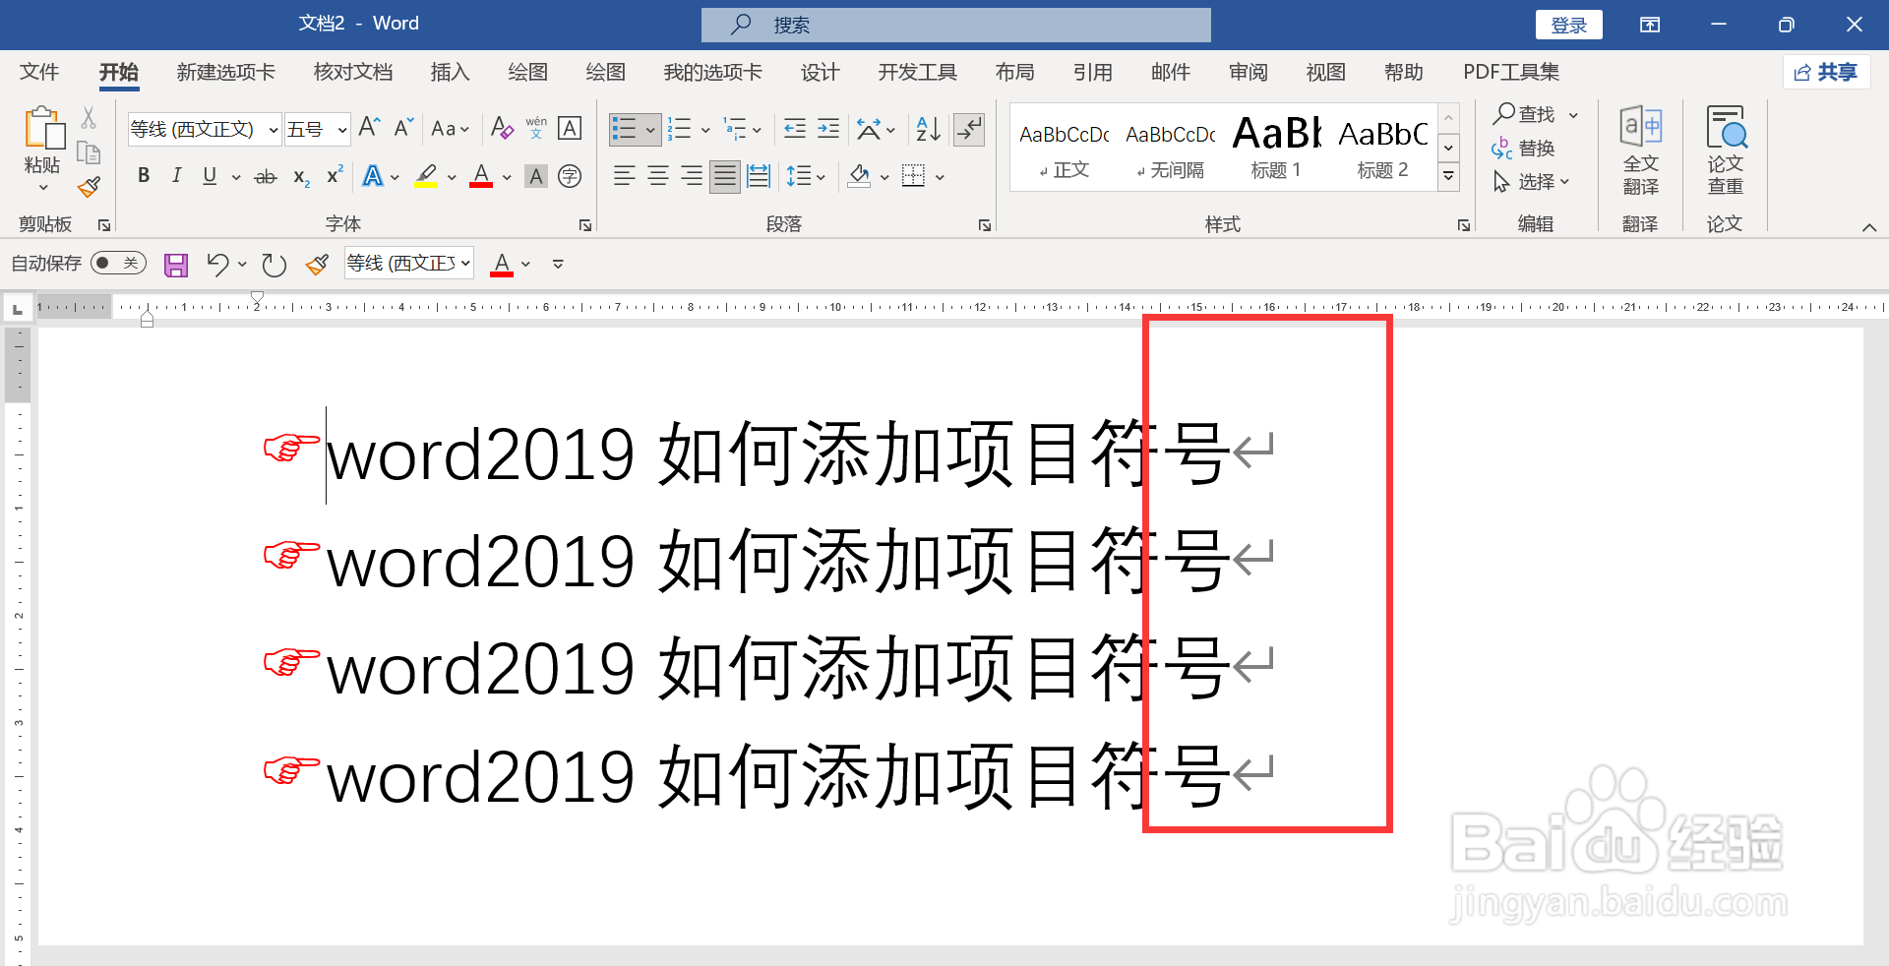The image size is (1889, 966).
Task: Toggle show/hide paragraph marks
Action: (969, 129)
